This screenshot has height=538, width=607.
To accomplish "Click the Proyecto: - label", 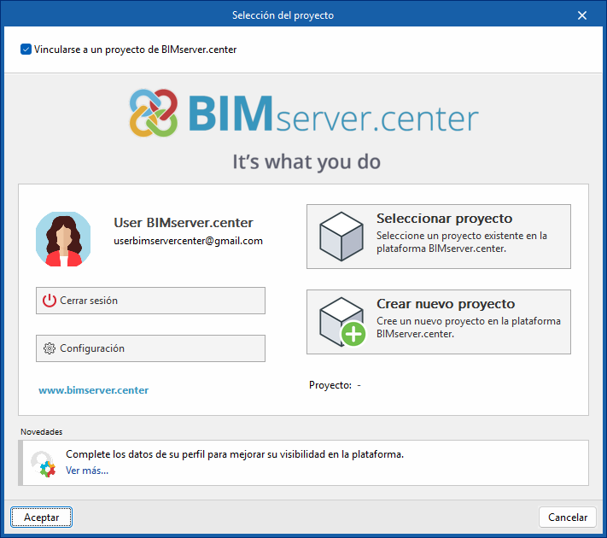I will point(335,385).
